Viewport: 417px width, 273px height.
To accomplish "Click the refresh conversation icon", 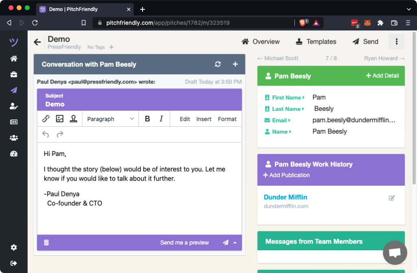I will click(x=218, y=64).
